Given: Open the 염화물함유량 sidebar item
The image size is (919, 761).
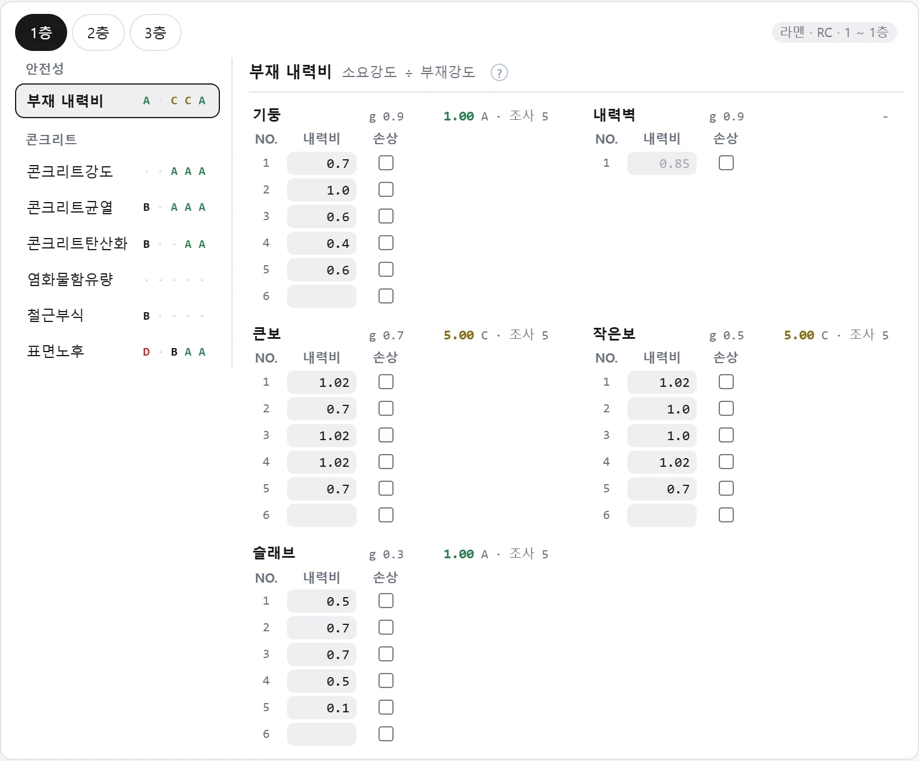Looking at the screenshot, I should (117, 279).
